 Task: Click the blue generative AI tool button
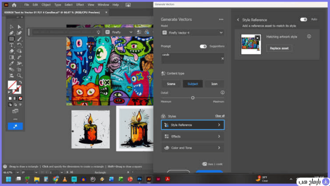pos(15,126)
